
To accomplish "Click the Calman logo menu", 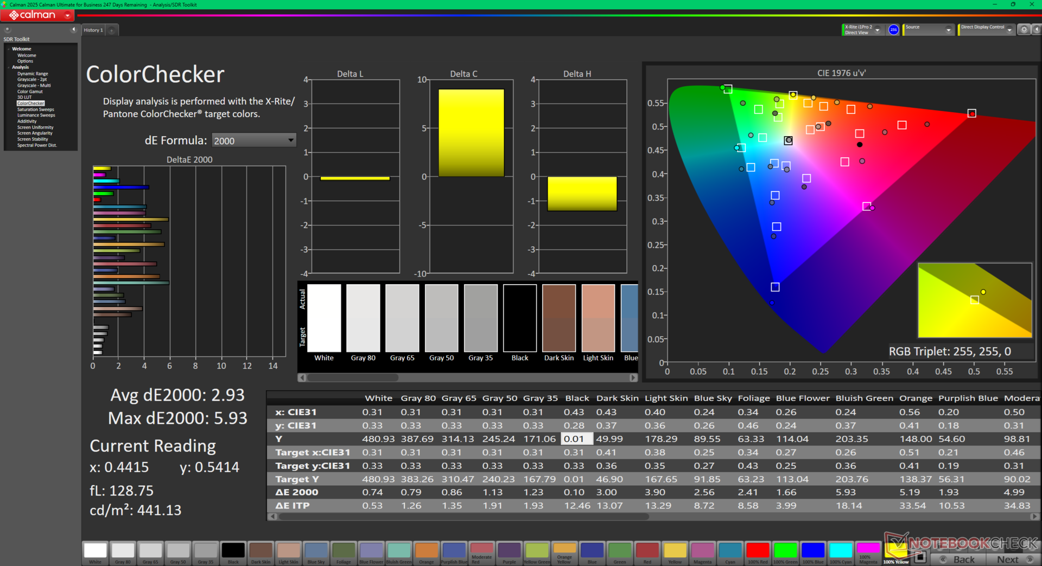I will (37, 15).
